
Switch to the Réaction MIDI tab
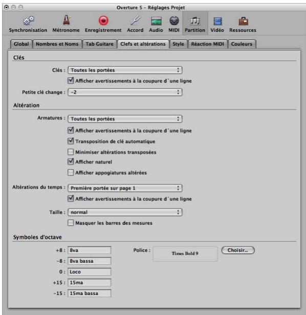207,44
